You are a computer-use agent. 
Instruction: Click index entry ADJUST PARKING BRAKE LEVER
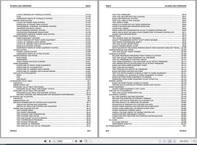125,46
